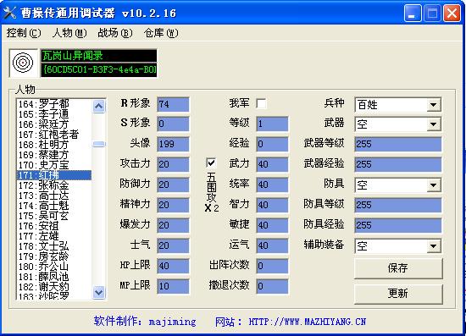The height and width of the screenshot is (336, 466).
Task: Click the list scroll down arrow
Action: pyautogui.click(x=98, y=292)
